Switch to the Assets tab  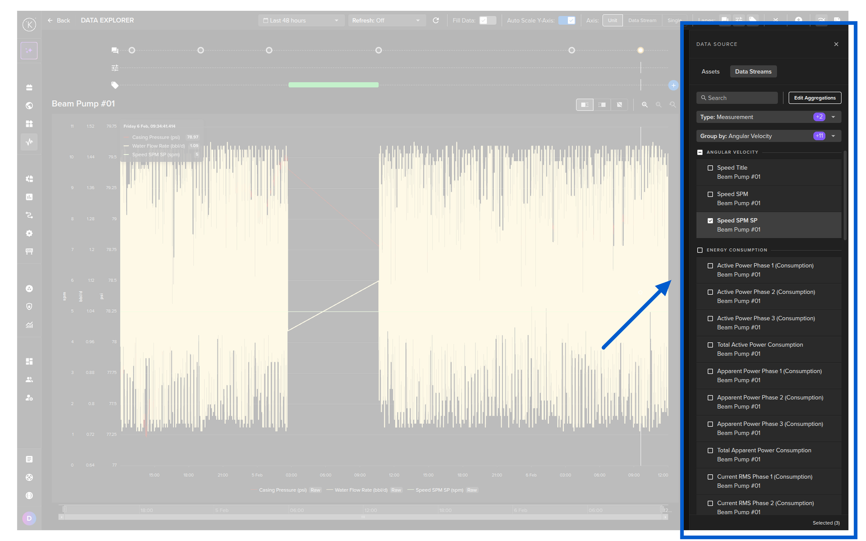tap(710, 72)
